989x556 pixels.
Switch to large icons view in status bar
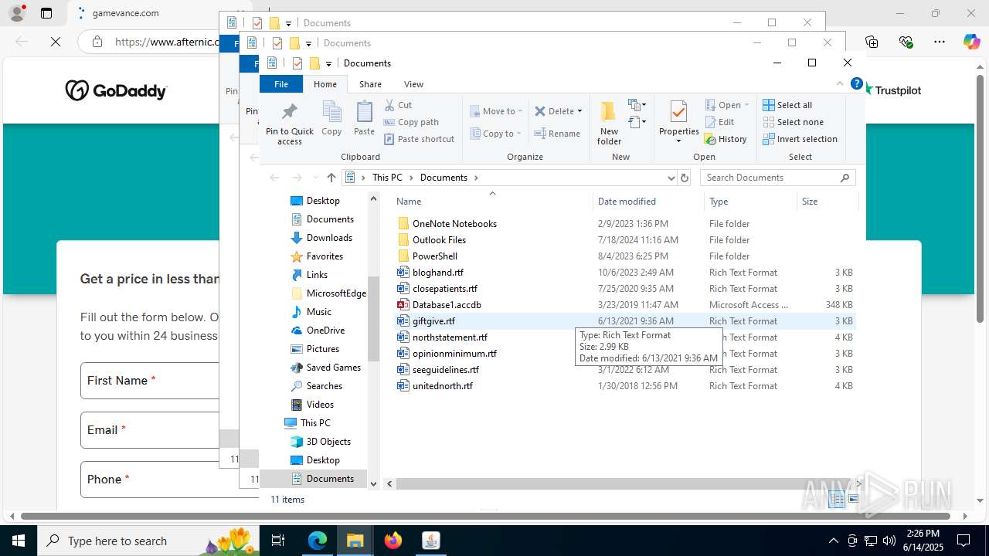pos(854,500)
